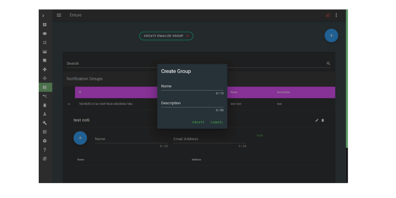Delete test noti group with the trash icon
The image size is (396, 198).
323,120
